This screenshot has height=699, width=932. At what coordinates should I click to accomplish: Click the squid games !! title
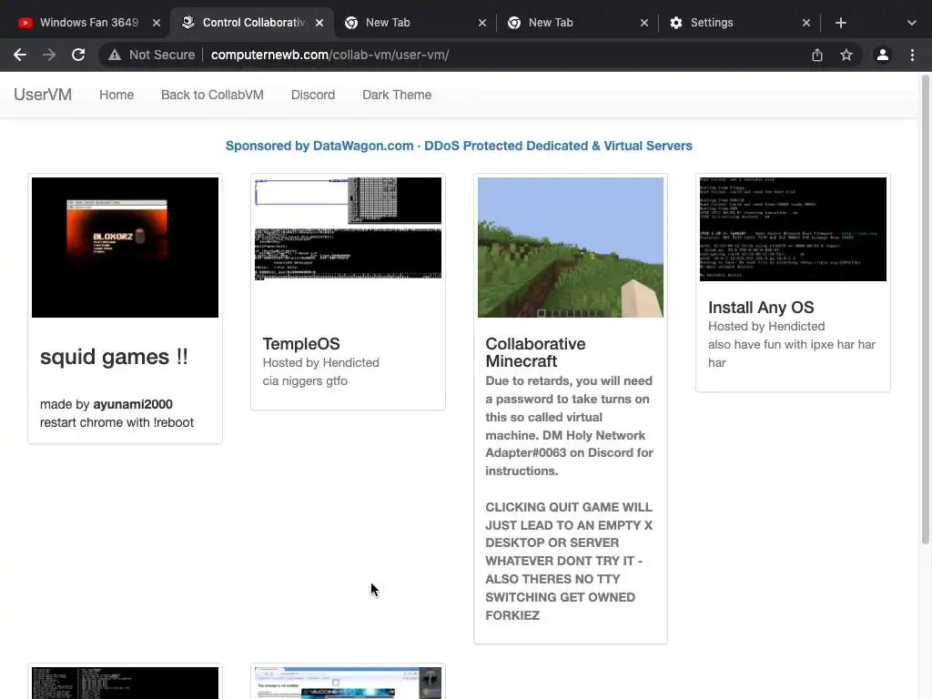[x=114, y=357]
